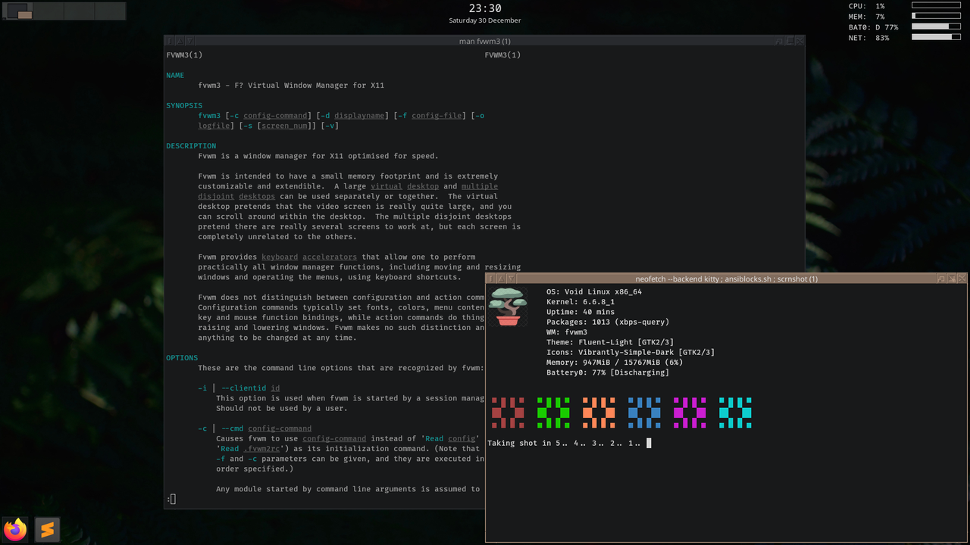Click the neofetch window title bar
Image resolution: width=970 pixels, height=545 pixels.
726,279
